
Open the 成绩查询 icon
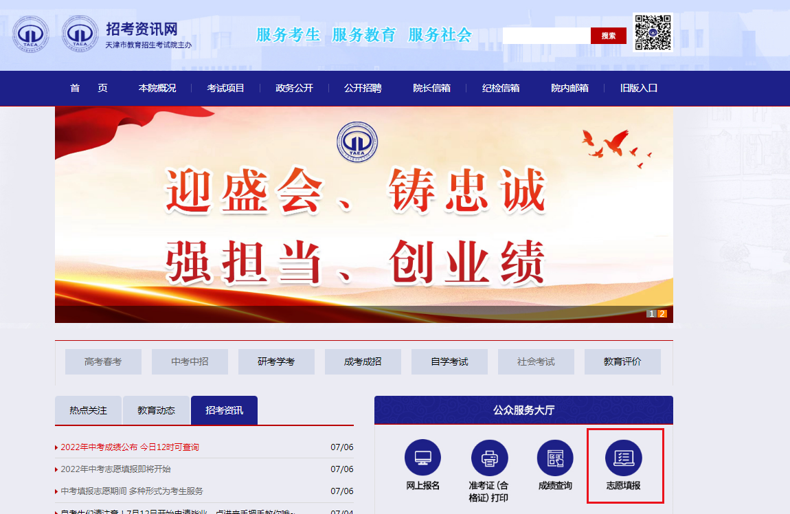coord(555,458)
